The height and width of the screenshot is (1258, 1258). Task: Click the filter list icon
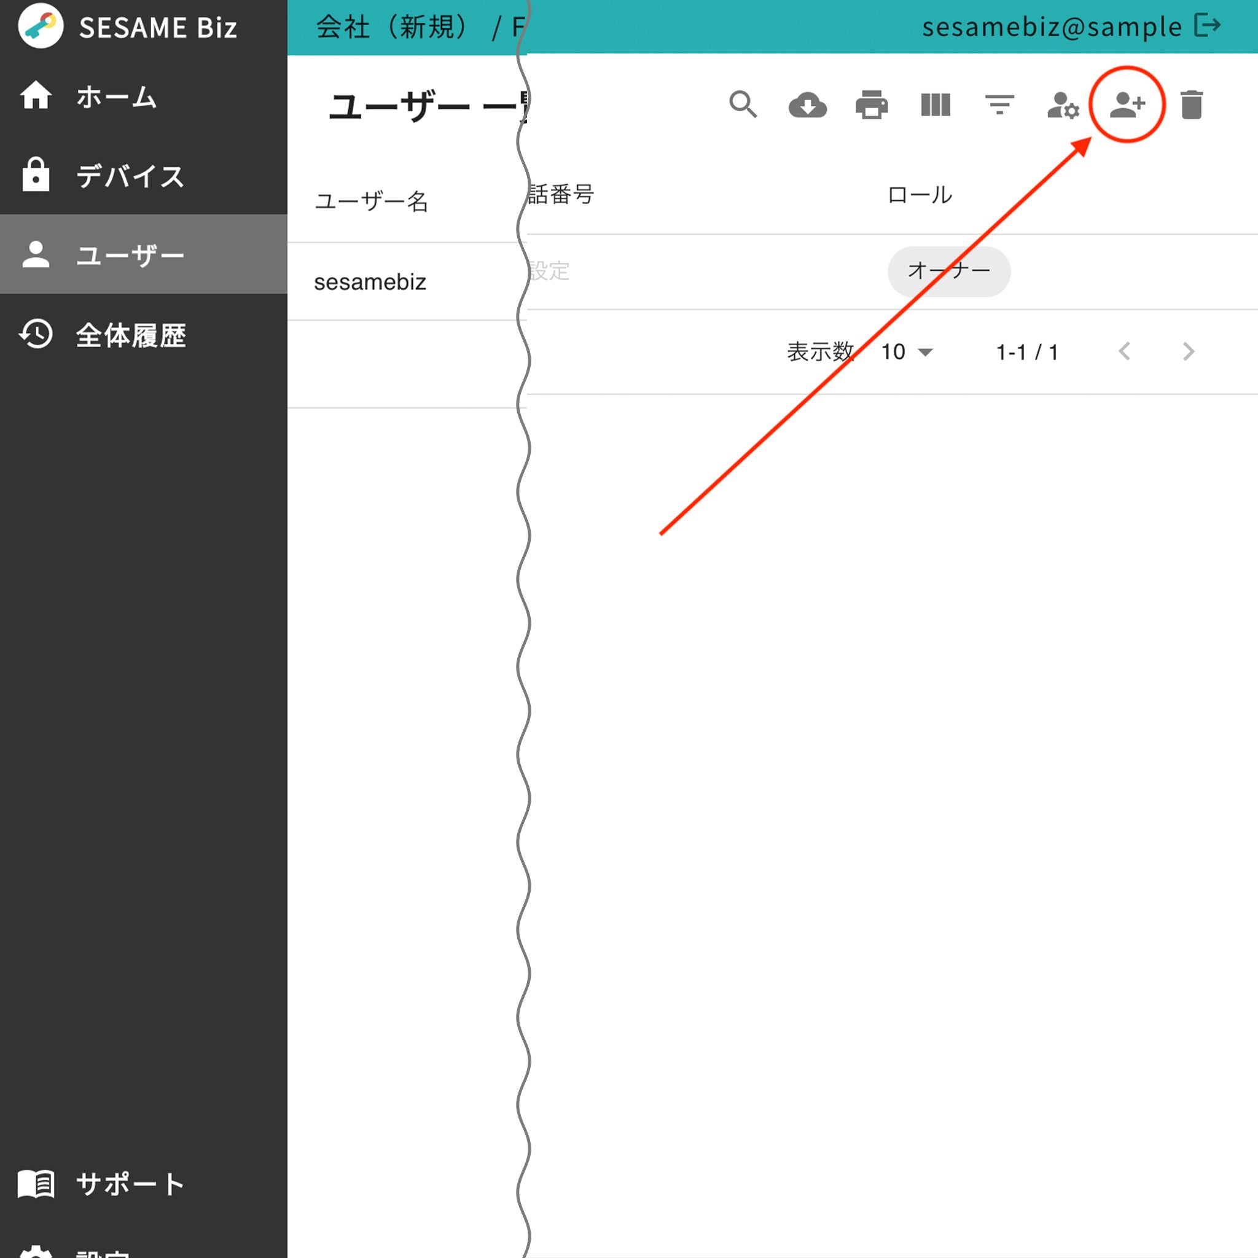[999, 105]
